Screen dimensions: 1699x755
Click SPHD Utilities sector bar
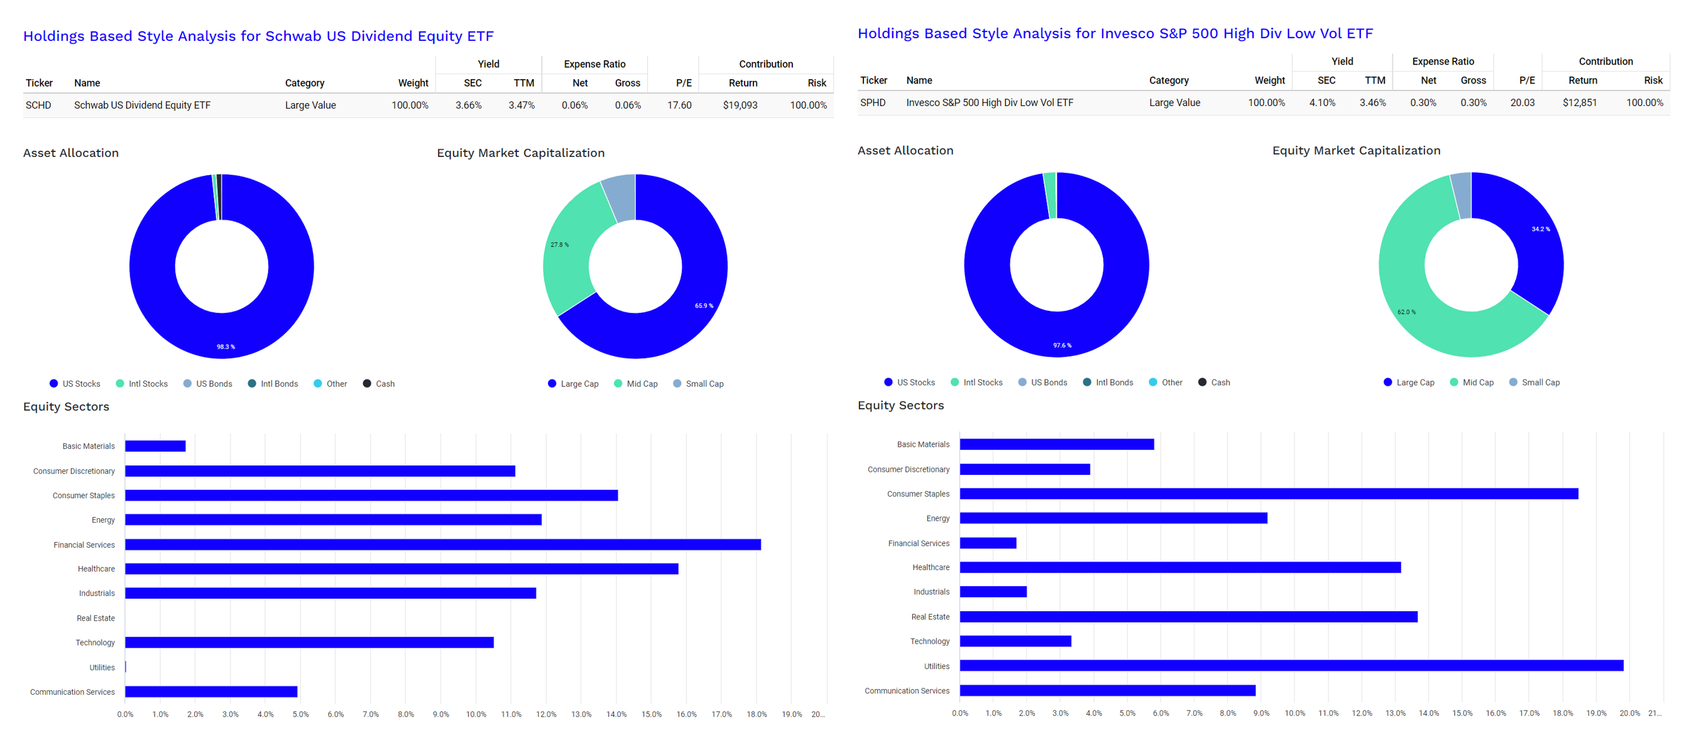(1291, 666)
